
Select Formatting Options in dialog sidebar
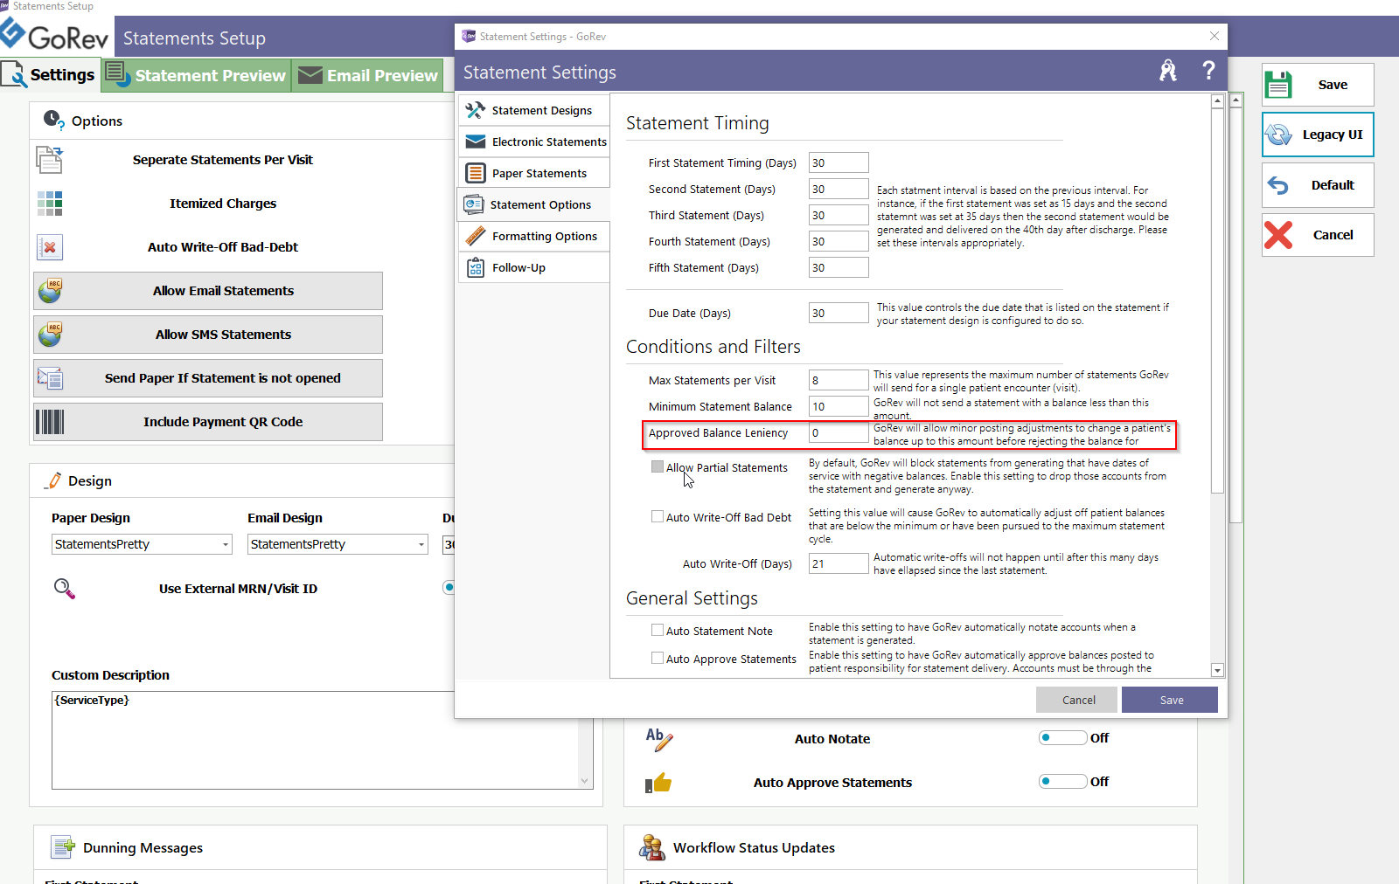tap(534, 236)
